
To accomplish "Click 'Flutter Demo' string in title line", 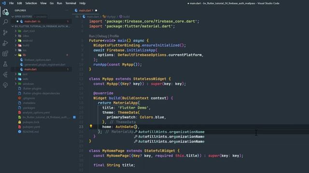I will [133, 108].
